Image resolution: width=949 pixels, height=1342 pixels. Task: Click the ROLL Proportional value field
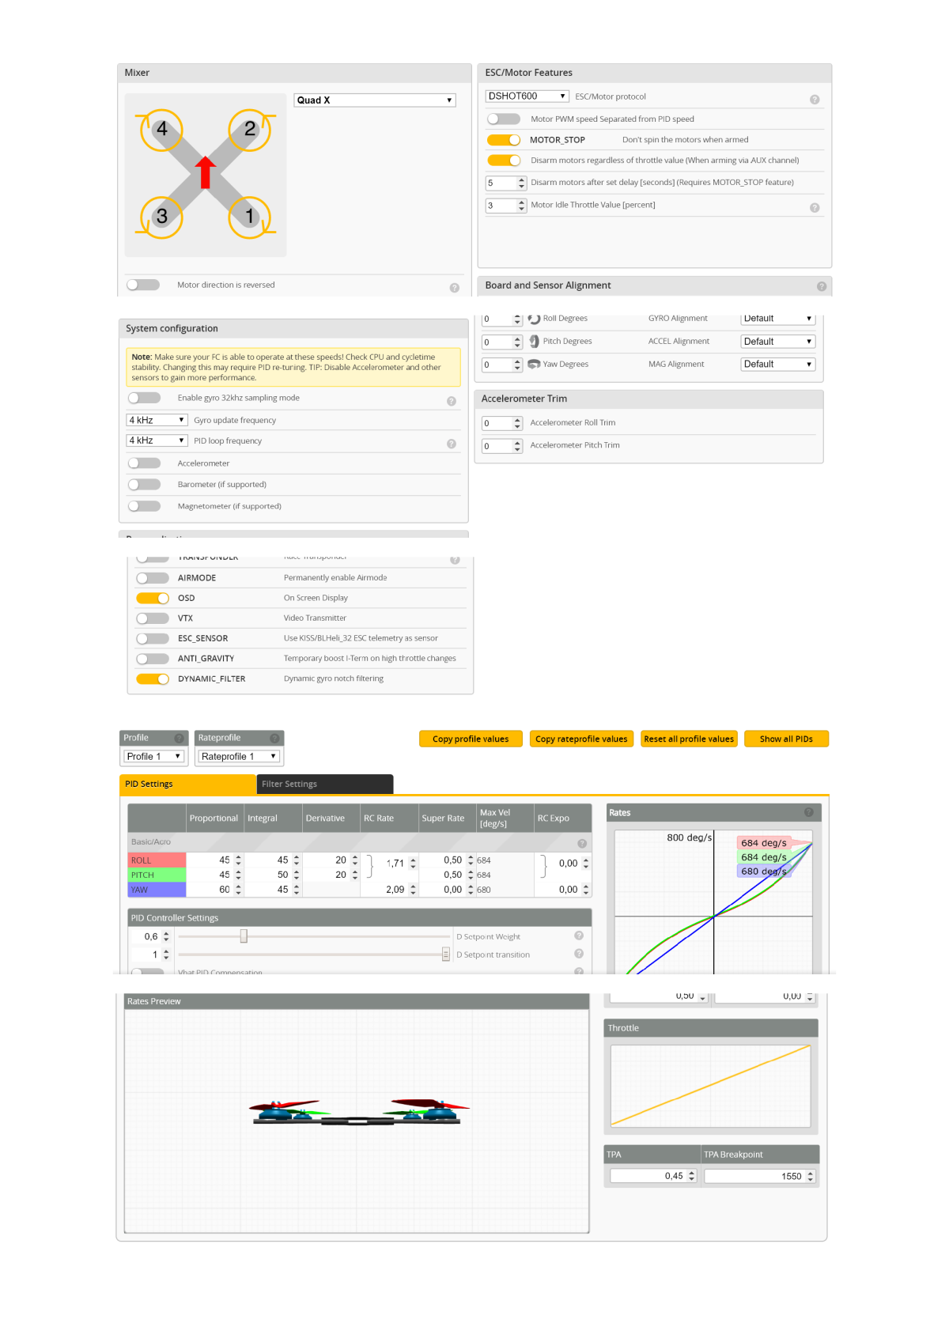[x=215, y=860]
